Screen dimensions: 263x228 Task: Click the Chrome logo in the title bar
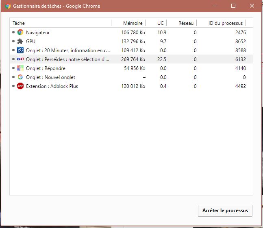(8, 6)
